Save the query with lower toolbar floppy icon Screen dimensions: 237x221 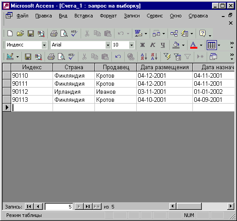(28, 57)
